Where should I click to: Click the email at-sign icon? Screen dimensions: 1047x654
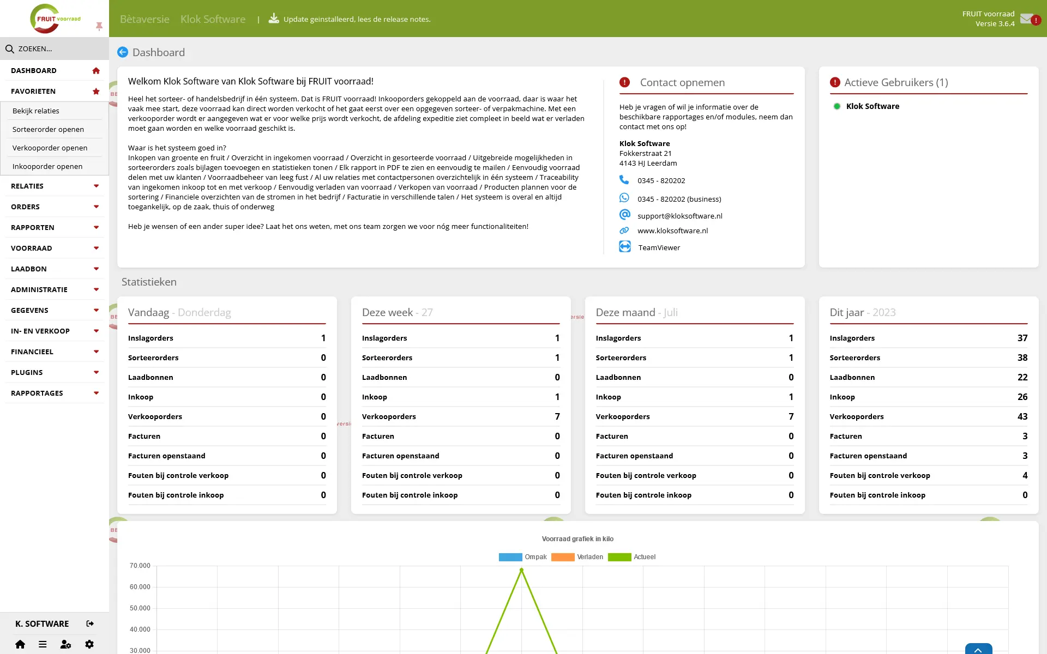(625, 215)
